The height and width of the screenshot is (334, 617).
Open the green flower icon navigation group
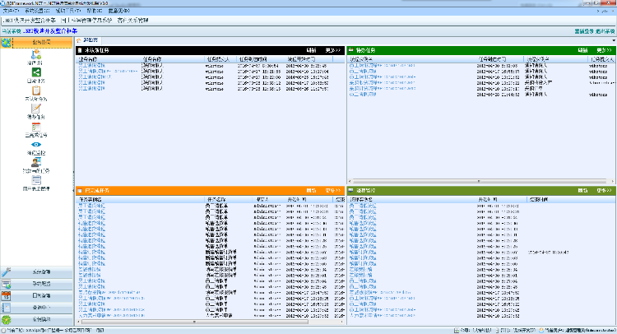pos(6,319)
